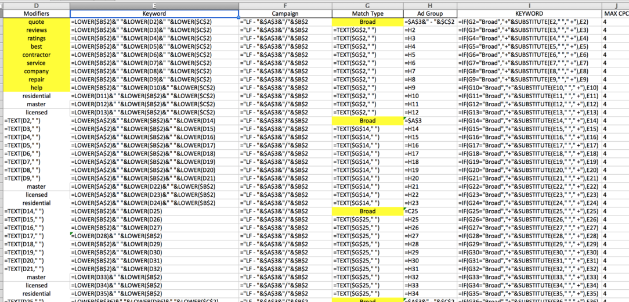Click the =TEXT(D9," ") cell
Screen dimensions: 629x302
(x=37, y=178)
